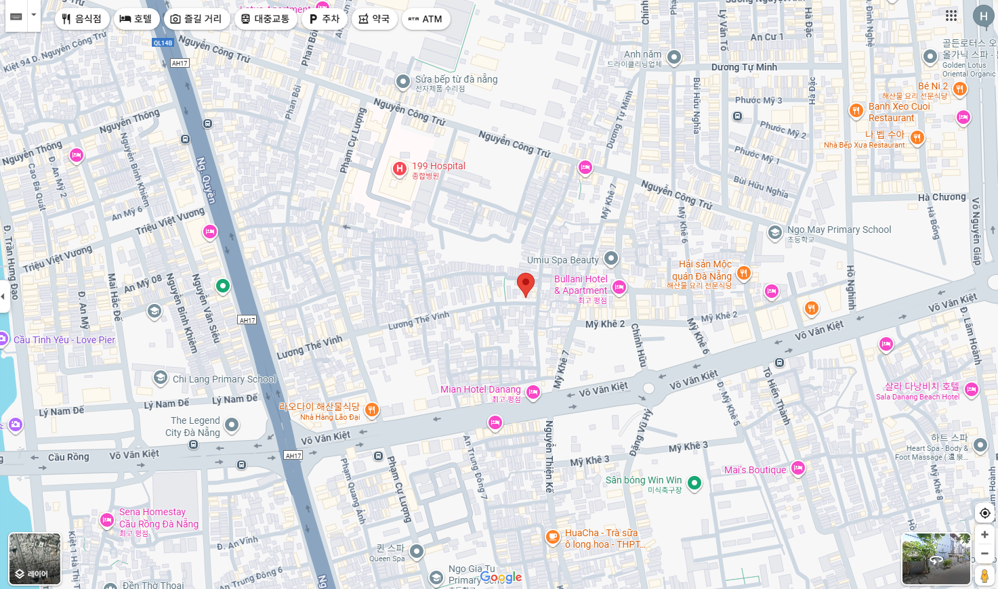Open Hải sản Mộc restaurant pin
Screen dimensions: 998x589
[743, 273]
